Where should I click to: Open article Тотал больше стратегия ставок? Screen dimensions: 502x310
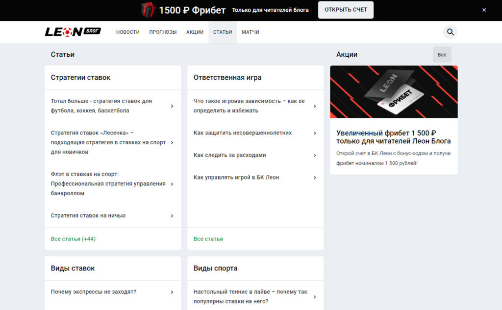(101, 106)
